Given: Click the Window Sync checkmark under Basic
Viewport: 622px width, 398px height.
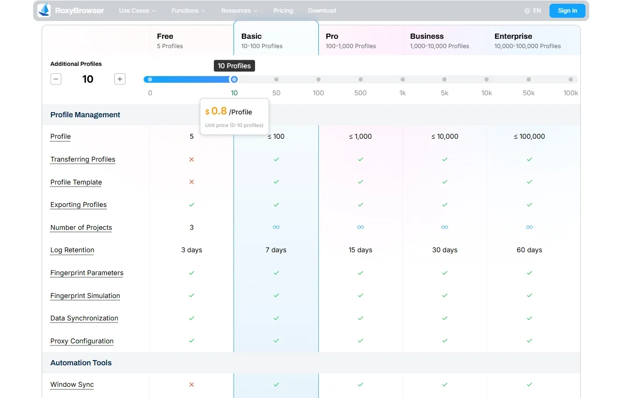Looking at the screenshot, I should pos(276,384).
